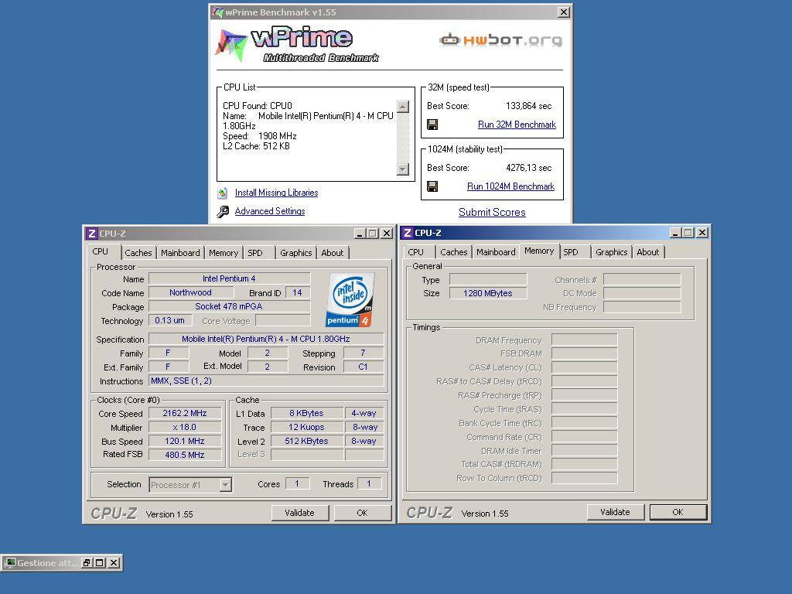Click the Specification field Mobile Intel Pentium 4-M

(266, 340)
